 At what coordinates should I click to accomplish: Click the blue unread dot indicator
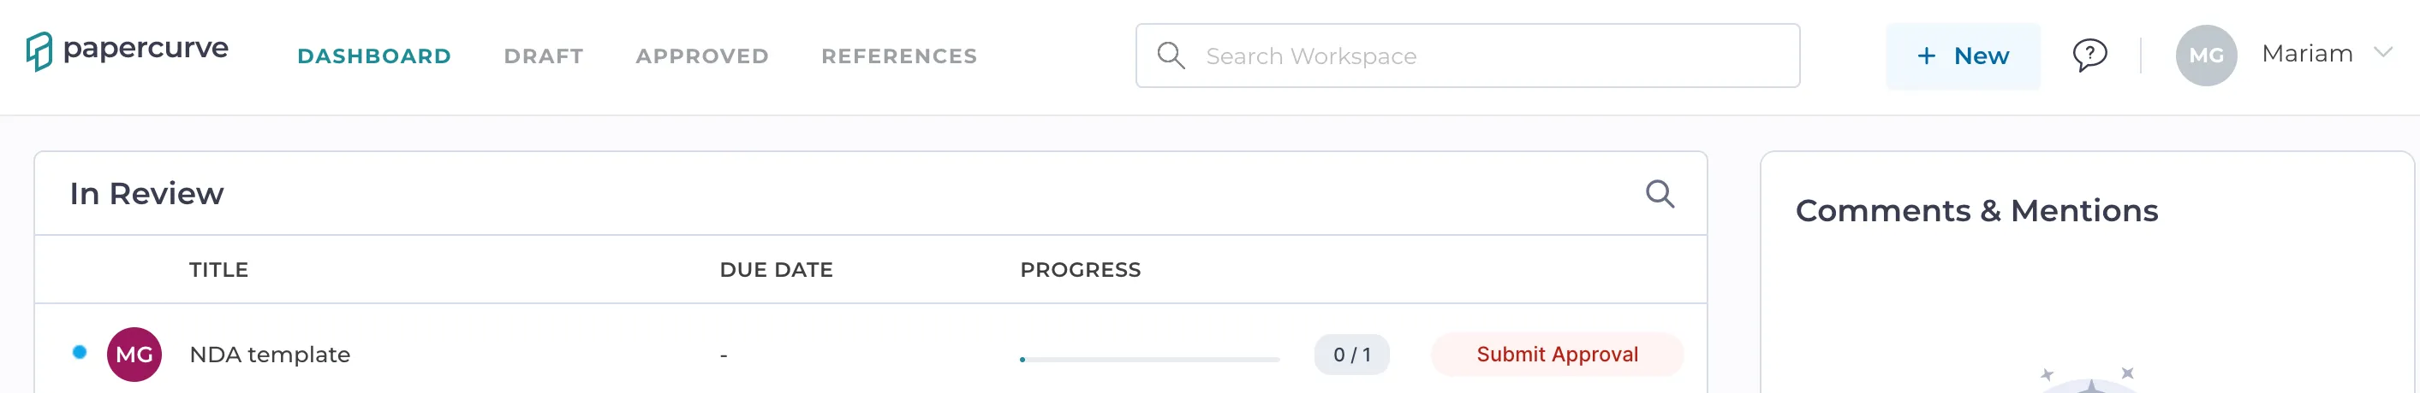(80, 352)
